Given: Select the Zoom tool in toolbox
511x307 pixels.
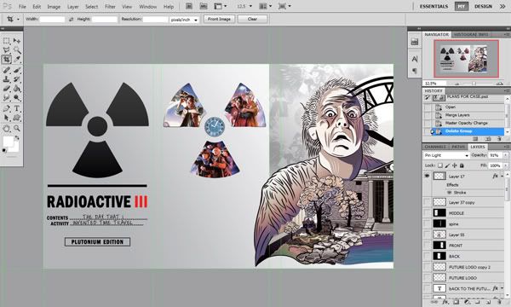Looking at the screenshot, I should click(17, 129).
